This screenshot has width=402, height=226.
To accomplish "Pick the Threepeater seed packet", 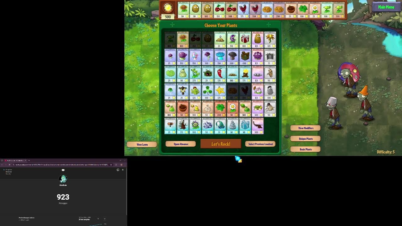I will click(x=195, y=74).
